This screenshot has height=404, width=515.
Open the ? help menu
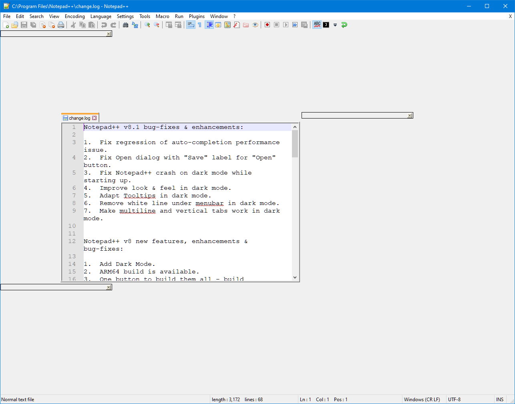[234, 16]
